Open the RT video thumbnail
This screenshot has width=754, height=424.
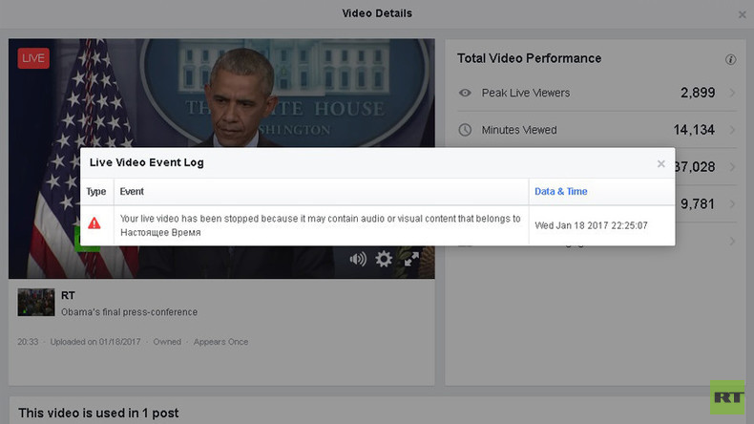(x=36, y=302)
